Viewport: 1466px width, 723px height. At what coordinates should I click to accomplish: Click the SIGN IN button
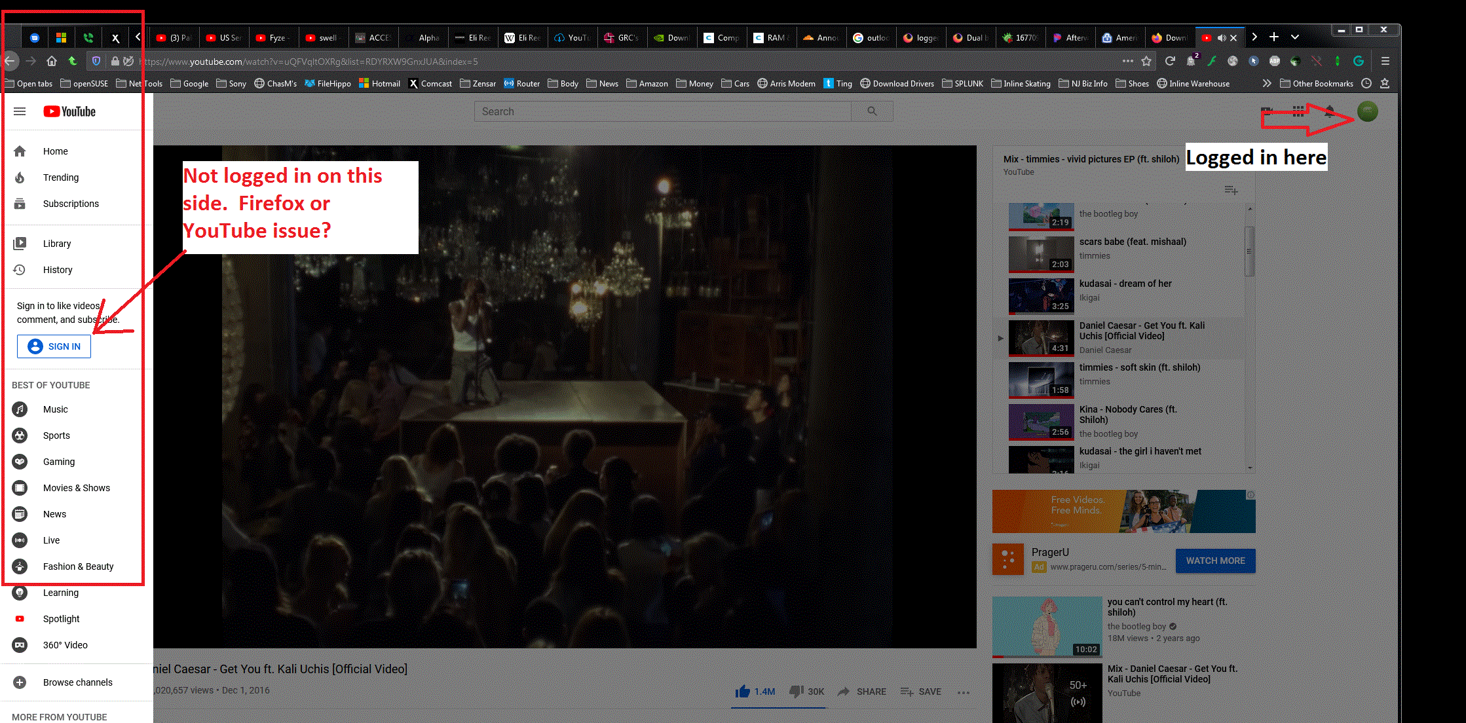(54, 346)
